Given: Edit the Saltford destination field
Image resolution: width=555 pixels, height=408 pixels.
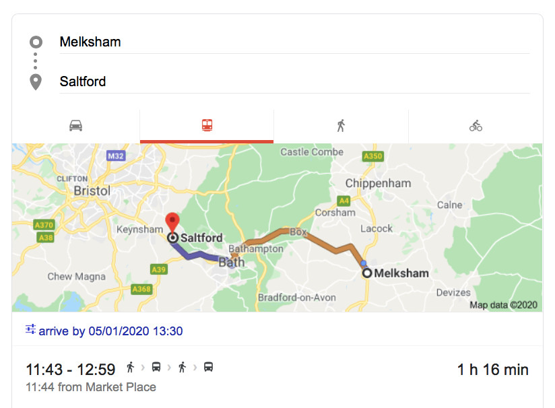Looking at the screenshot, I should [x=294, y=81].
